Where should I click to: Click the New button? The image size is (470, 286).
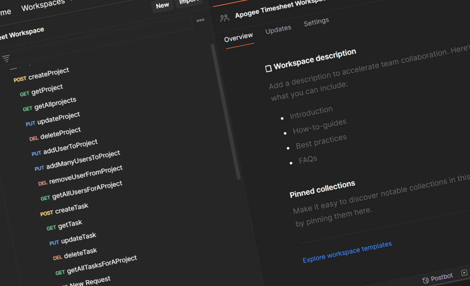162,5
